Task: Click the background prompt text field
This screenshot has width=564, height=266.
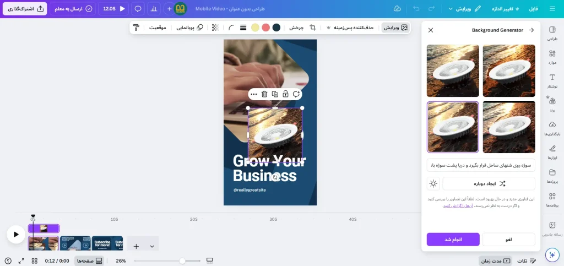Action: tap(481, 165)
